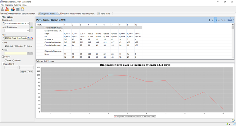Click the Apply button
This screenshot has width=236, height=126.
(23, 71)
